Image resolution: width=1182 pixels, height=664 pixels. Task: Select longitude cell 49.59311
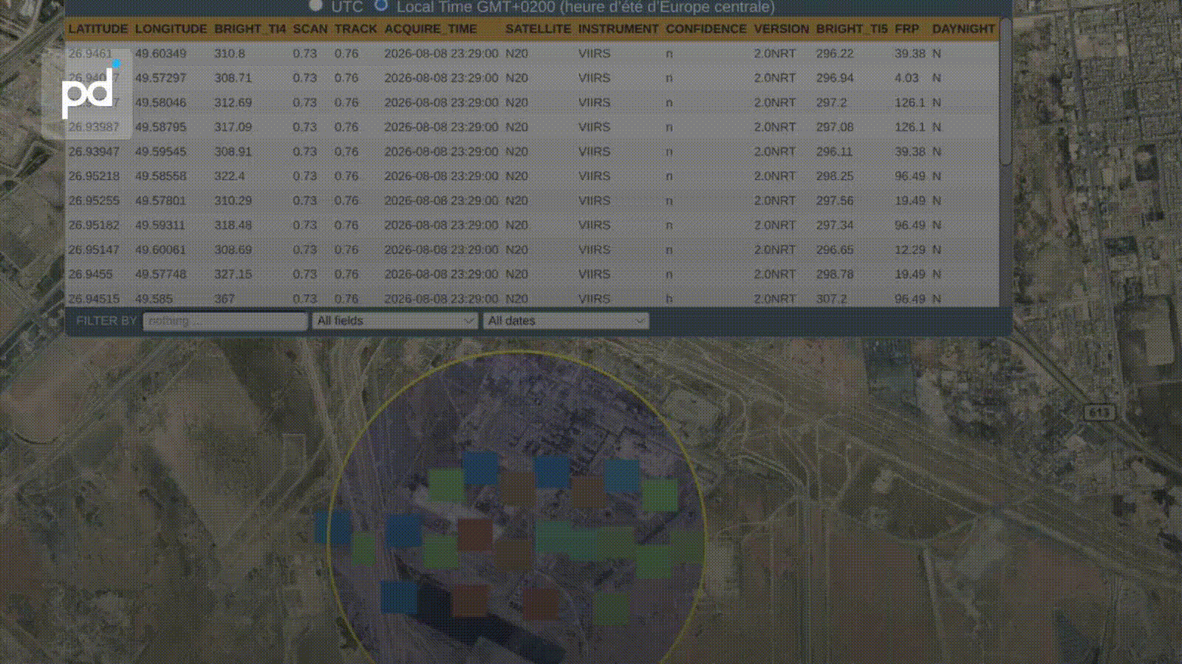pos(160,225)
